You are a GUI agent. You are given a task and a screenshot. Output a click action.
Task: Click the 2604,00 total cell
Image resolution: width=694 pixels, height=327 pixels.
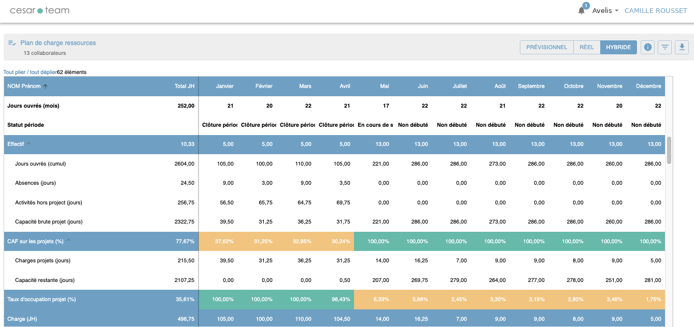click(185, 163)
